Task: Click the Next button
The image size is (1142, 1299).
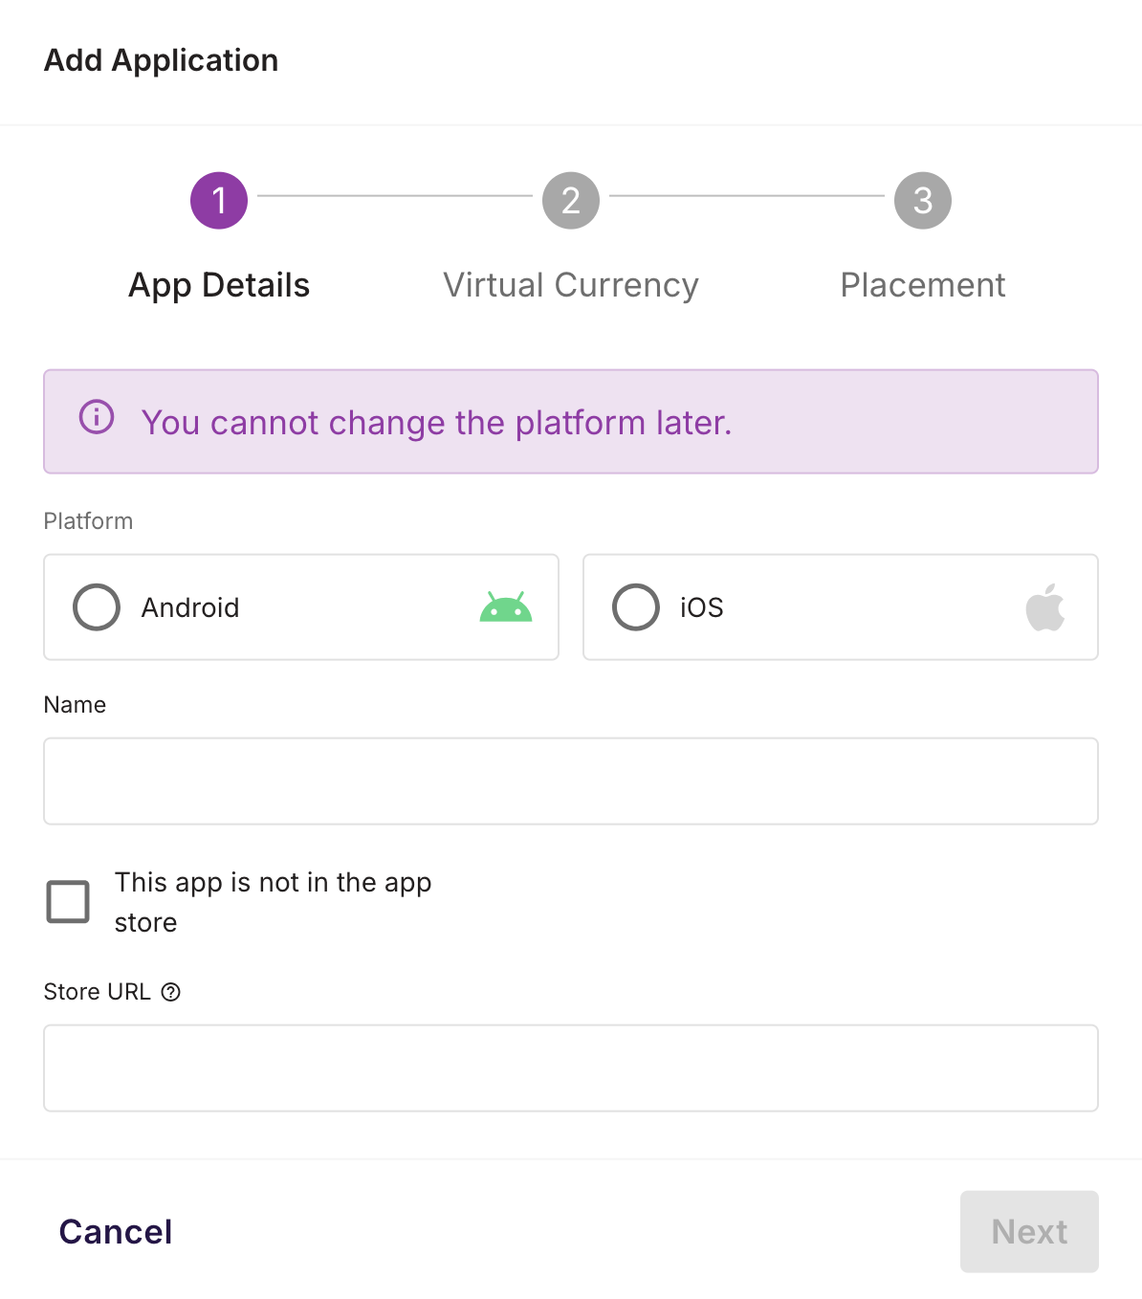Action: click(1029, 1231)
